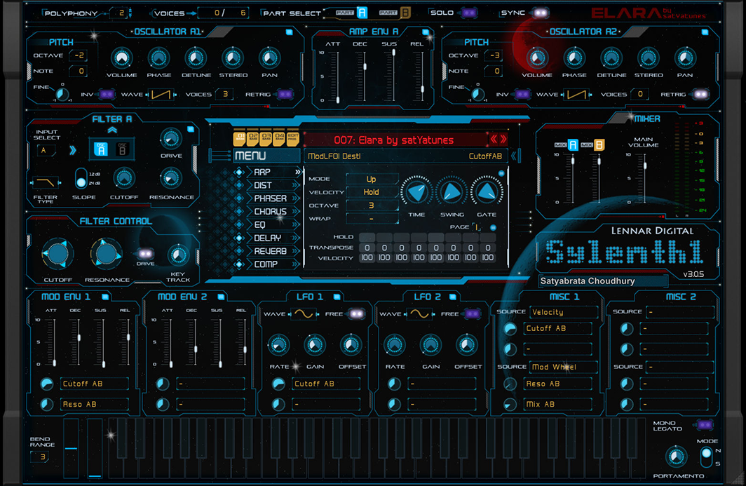Click the arpeggiator Time knob
The width and height of the screenshot is (746, 486).
point(416,192)
